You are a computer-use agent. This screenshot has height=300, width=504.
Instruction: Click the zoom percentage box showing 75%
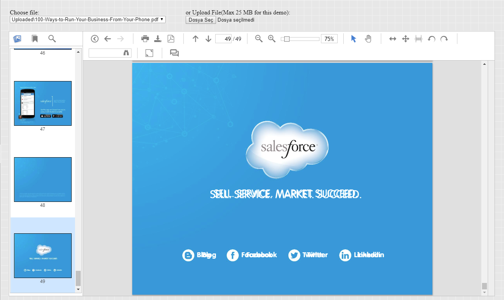tap(329, 39)
